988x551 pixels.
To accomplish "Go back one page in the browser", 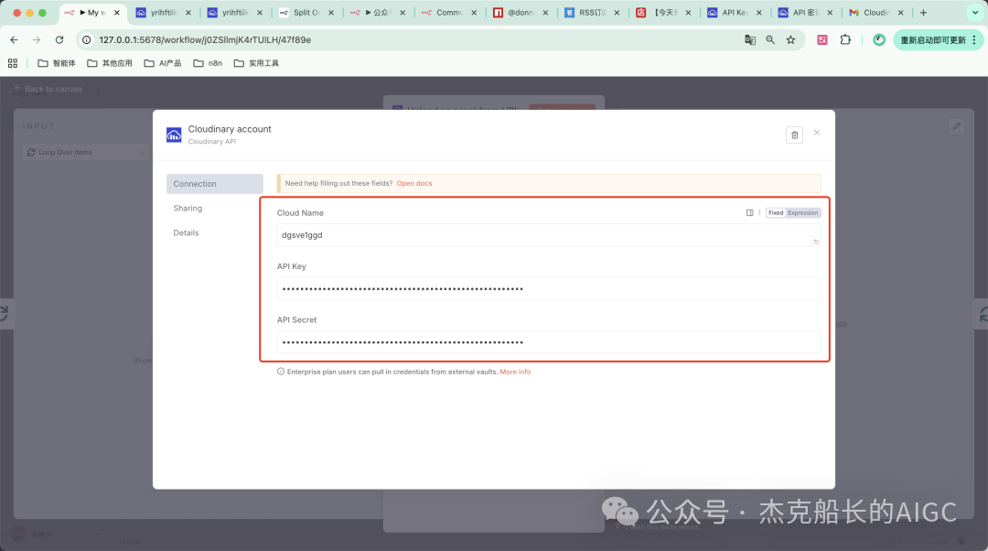I will 14,39.
